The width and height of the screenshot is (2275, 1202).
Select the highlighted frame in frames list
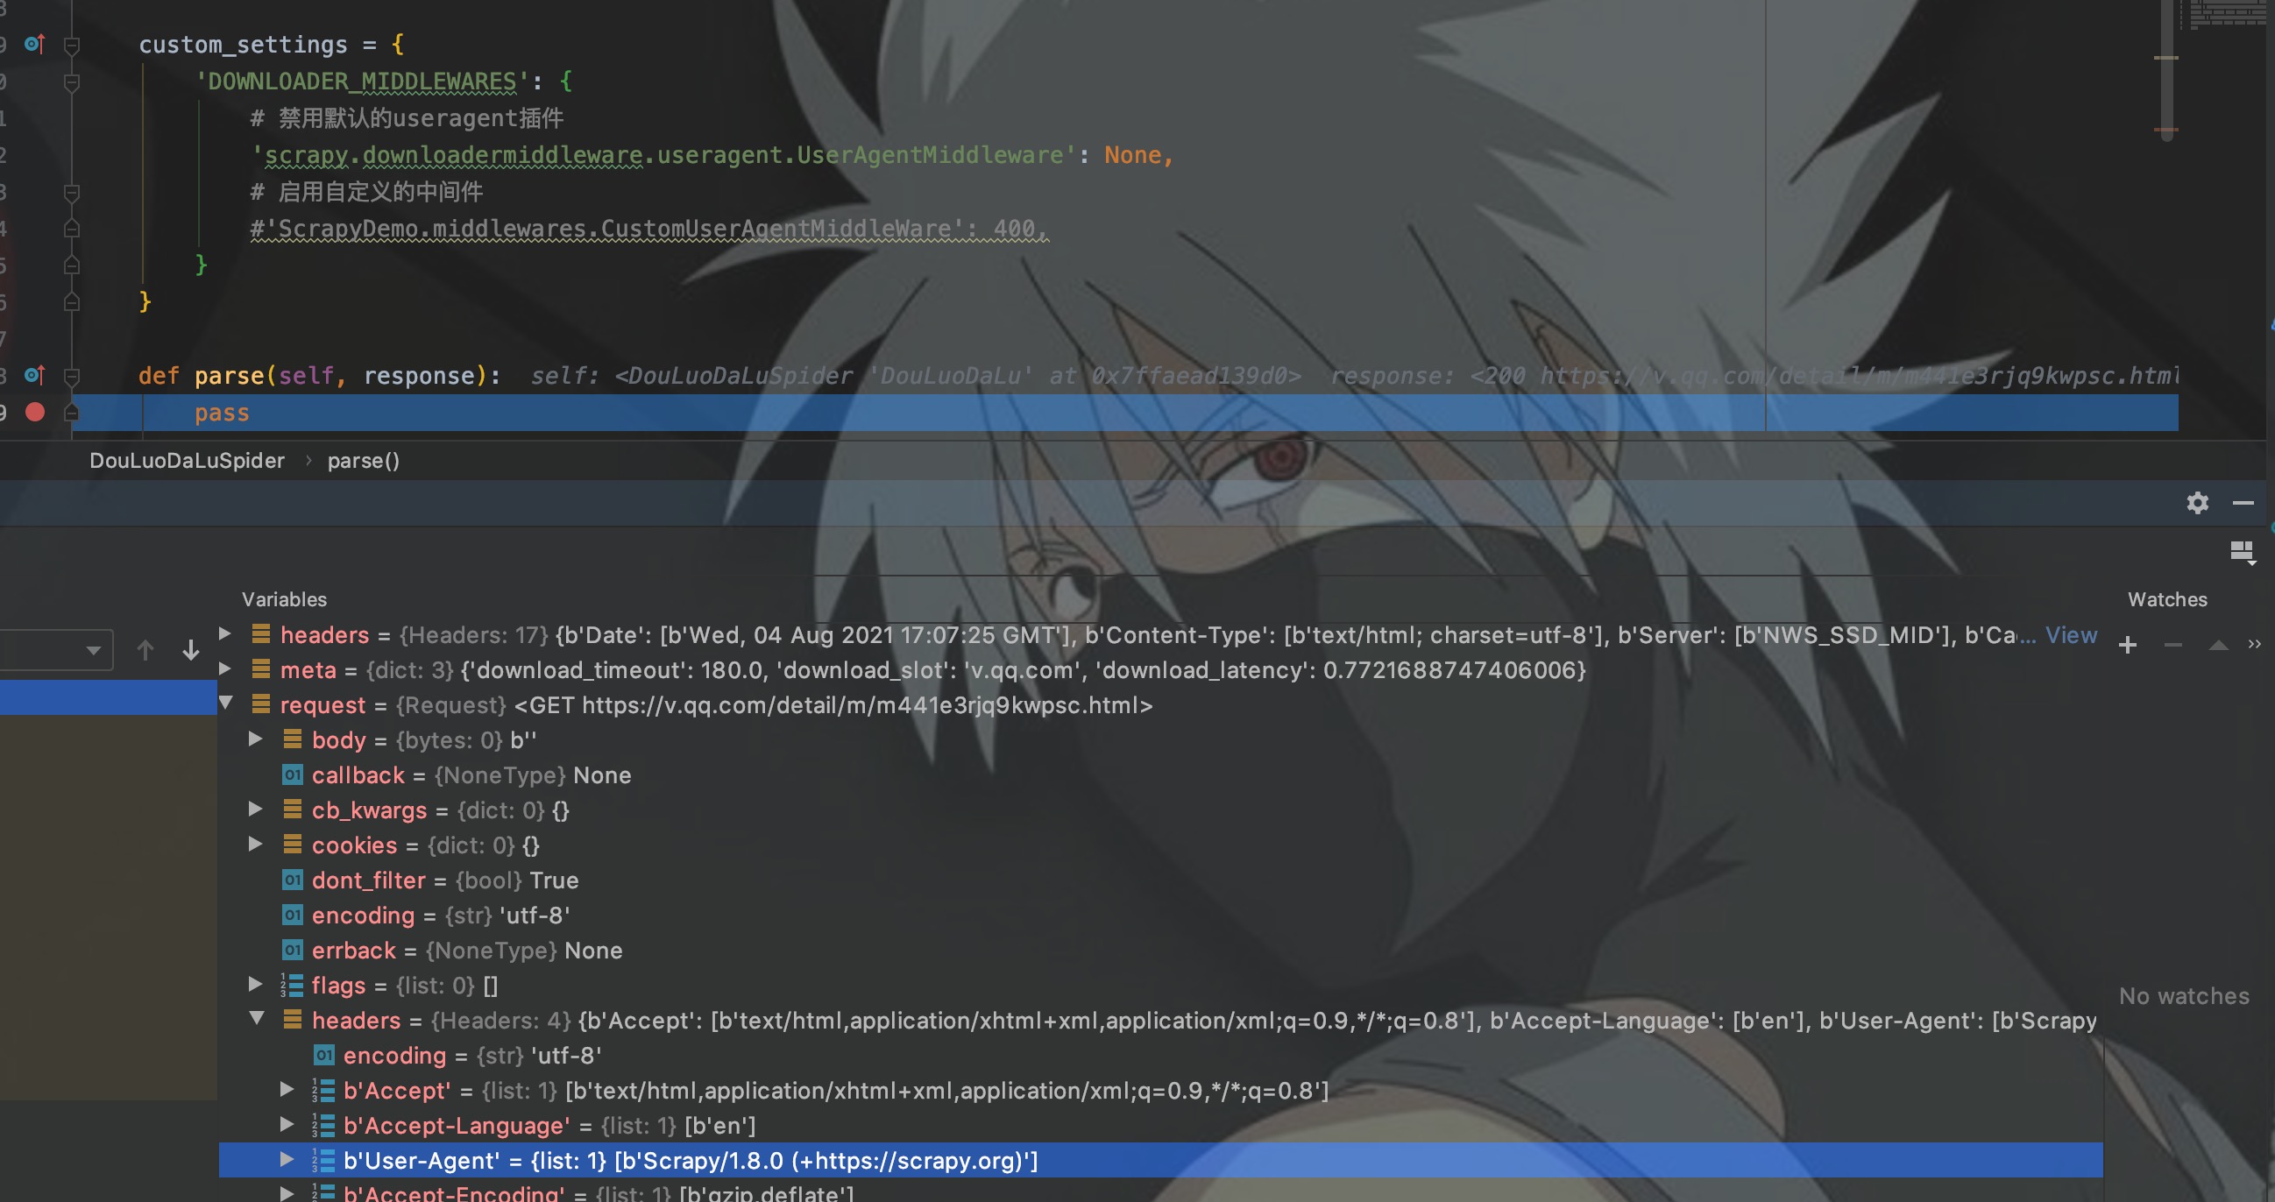click(x=108, y=697)
